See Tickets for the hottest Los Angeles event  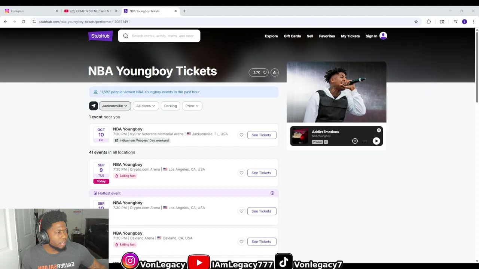(x=262, y=211)
